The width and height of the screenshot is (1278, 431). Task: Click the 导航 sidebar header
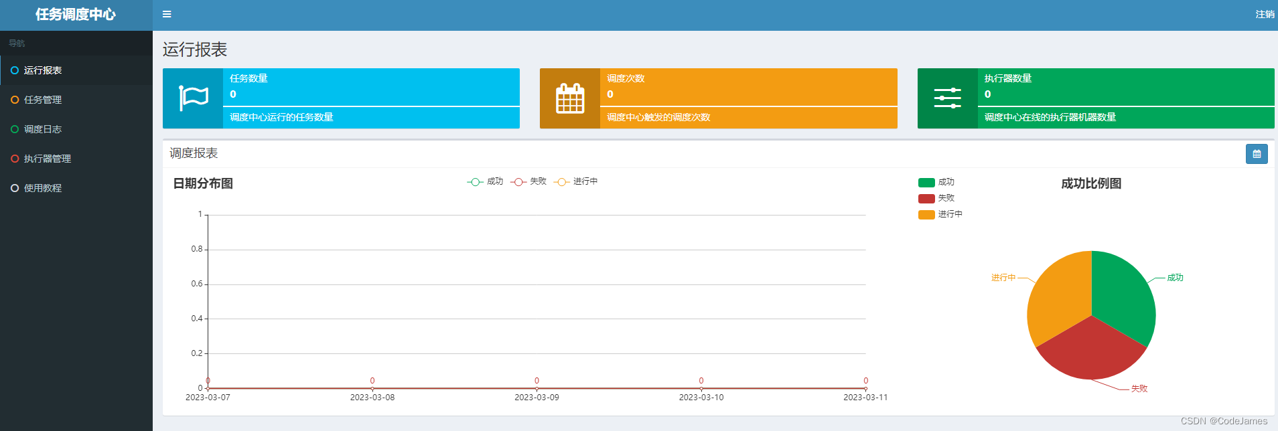17,44
